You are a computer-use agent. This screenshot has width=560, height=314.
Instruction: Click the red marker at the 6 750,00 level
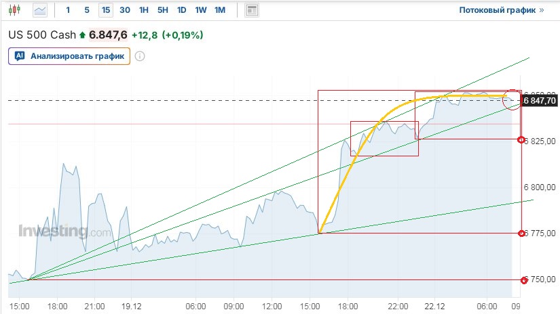[x=523, y=279]
